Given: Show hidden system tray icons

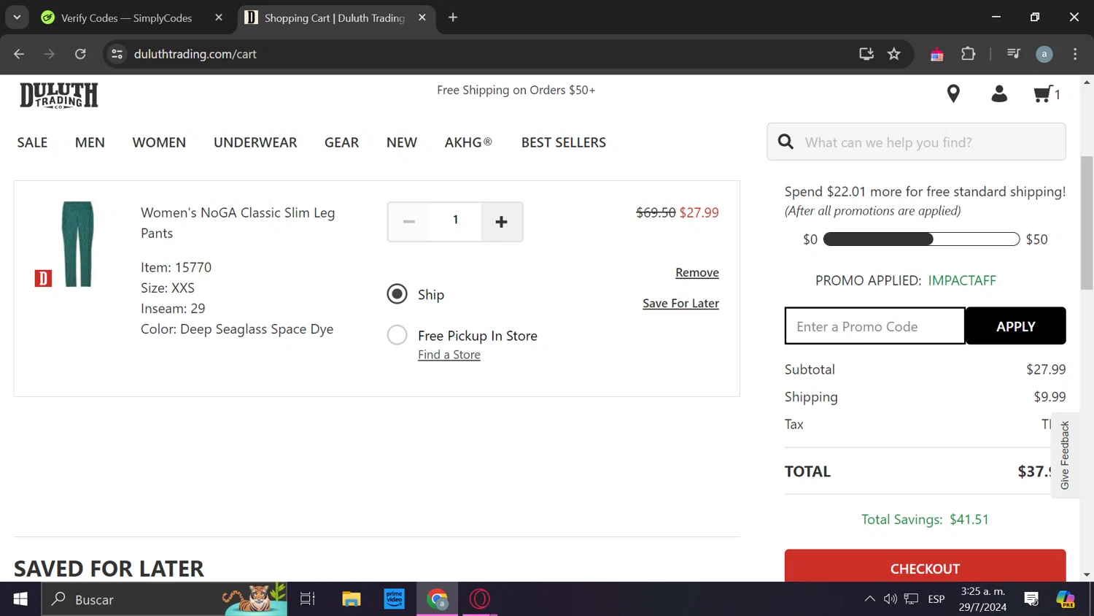Looking at the screenshot, I should click(869, 599).
